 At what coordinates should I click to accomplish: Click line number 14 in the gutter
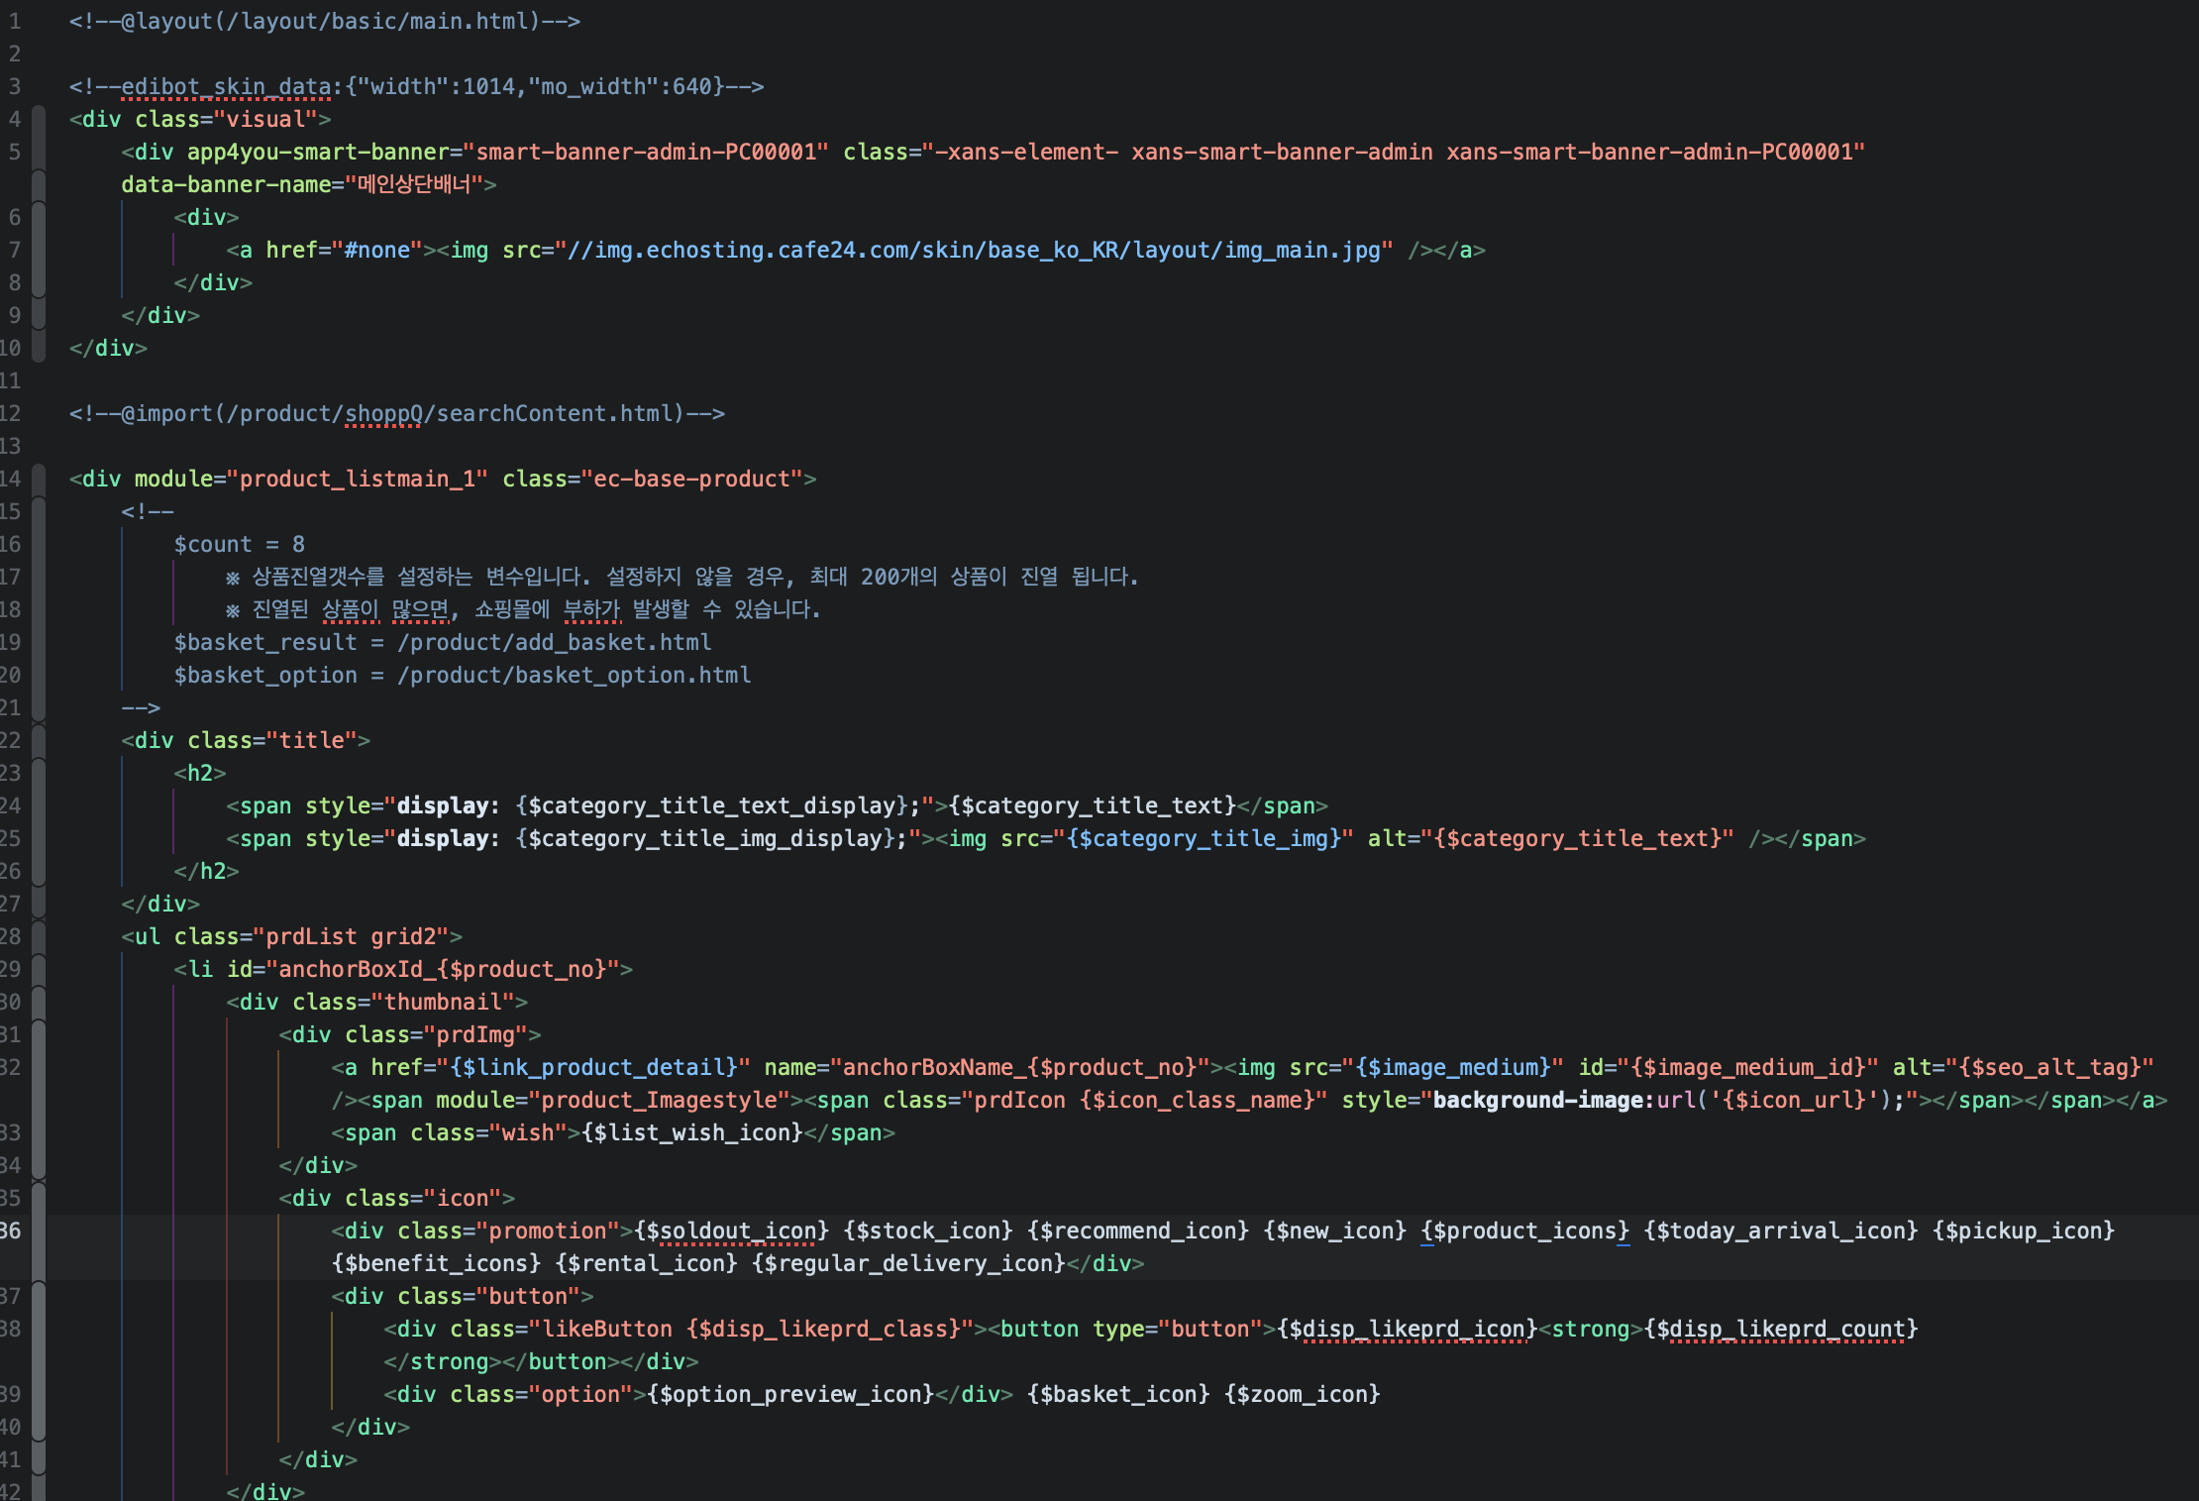click(10, 479)
